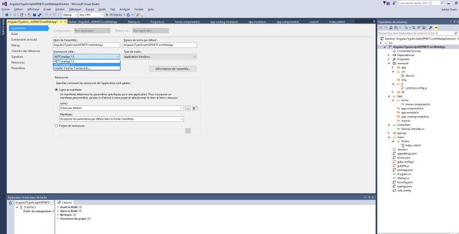Open the Outils menu
The width and height of the screenshot is (459, 234).
tap(102, 9)
